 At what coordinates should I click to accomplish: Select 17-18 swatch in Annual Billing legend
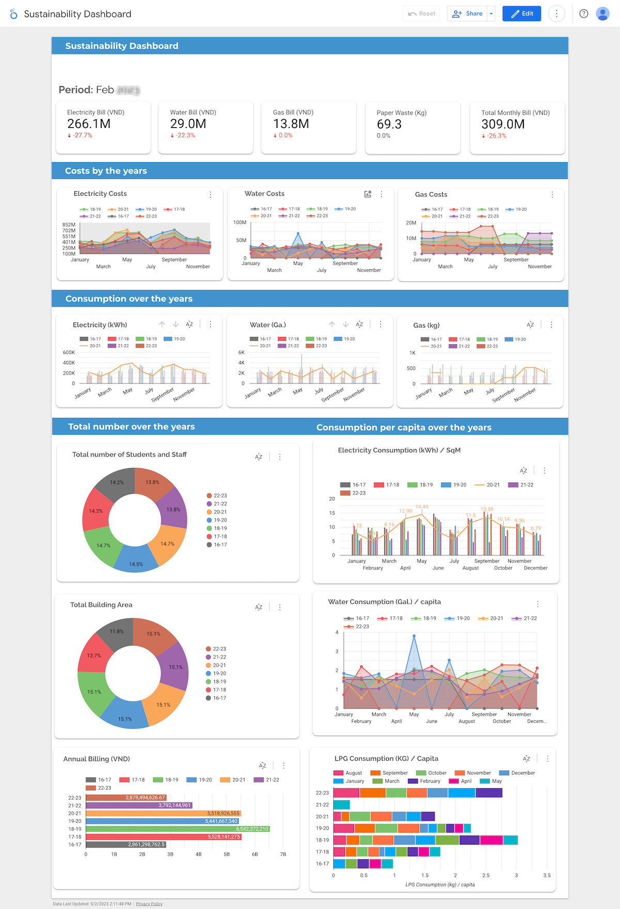[x=124, y=780]
